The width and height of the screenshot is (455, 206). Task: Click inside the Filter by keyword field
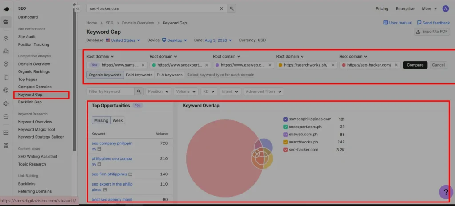110,91
